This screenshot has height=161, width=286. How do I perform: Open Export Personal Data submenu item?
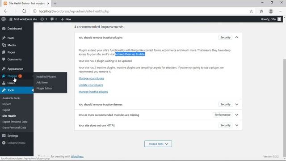click(15, 122)
